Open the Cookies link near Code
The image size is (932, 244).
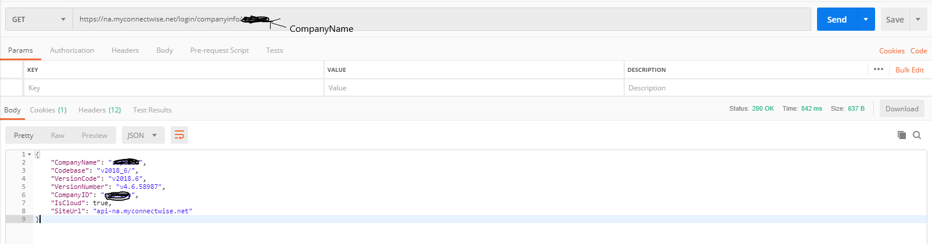891,50
